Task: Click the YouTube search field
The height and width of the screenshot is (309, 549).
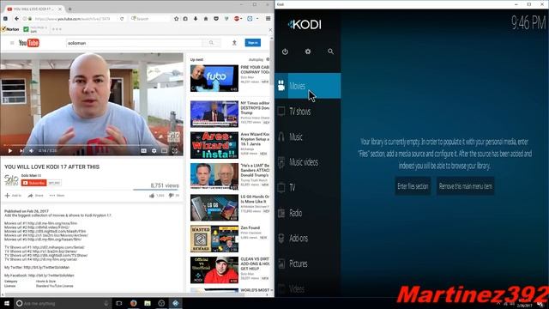Action: click(x=134, y=43)
